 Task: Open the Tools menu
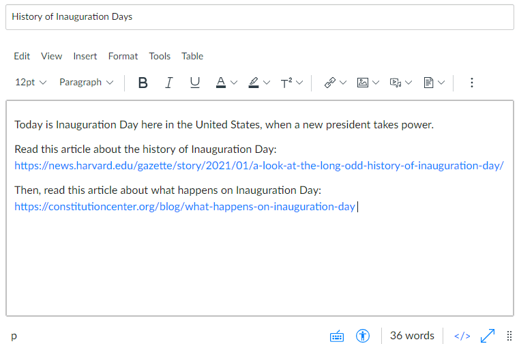[160, 57]
